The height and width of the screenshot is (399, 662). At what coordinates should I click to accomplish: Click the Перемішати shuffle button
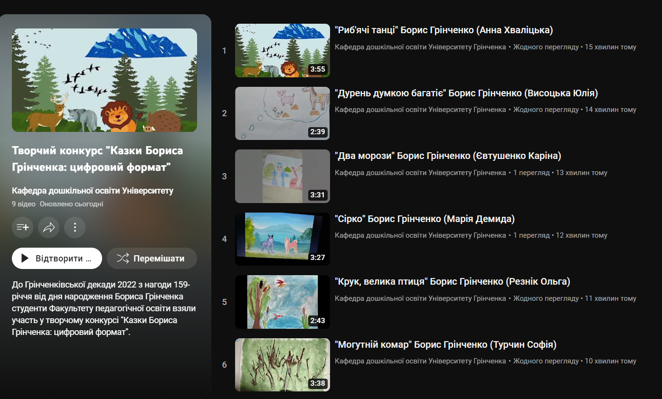click(x=151, y=259)
